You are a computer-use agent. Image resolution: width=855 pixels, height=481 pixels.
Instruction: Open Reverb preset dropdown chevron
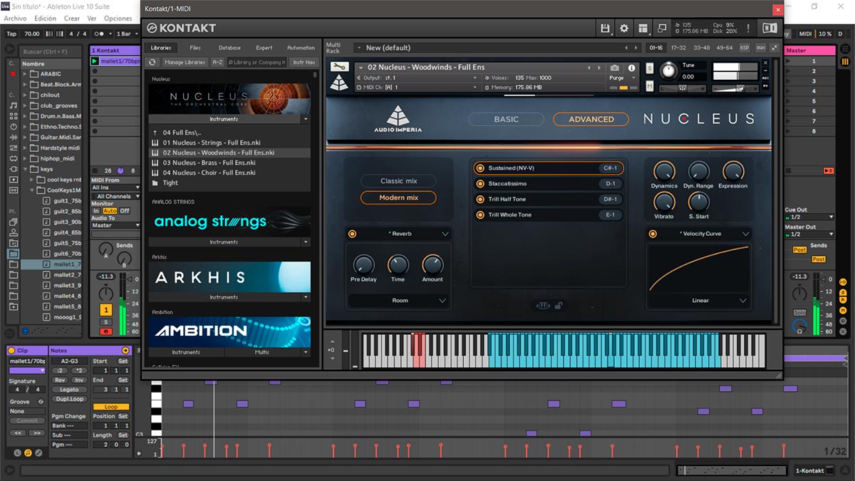click(x=445, y=234)
